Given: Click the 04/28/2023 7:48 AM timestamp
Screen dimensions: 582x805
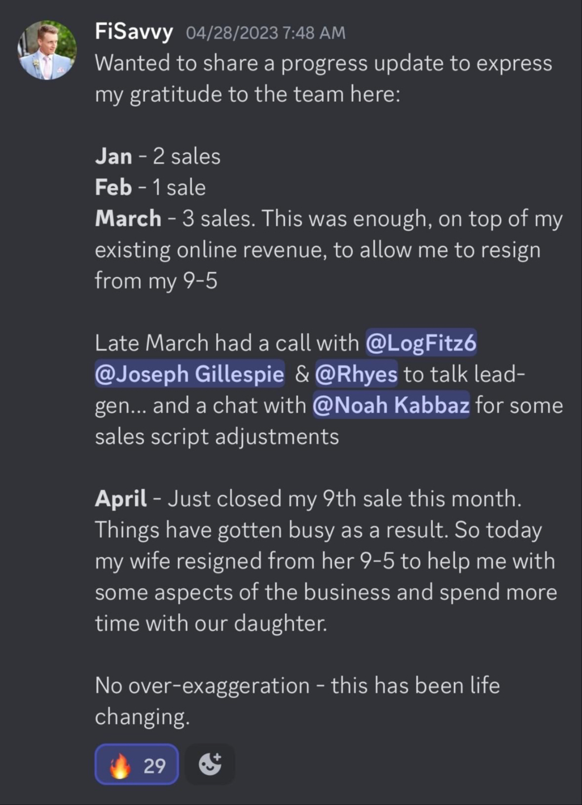Looking at the screenshot, I should pyautogui.click(x=265, y=33).
